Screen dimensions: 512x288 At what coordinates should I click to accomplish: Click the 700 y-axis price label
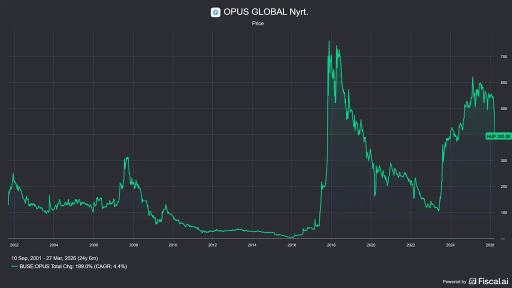click(504, 57)
